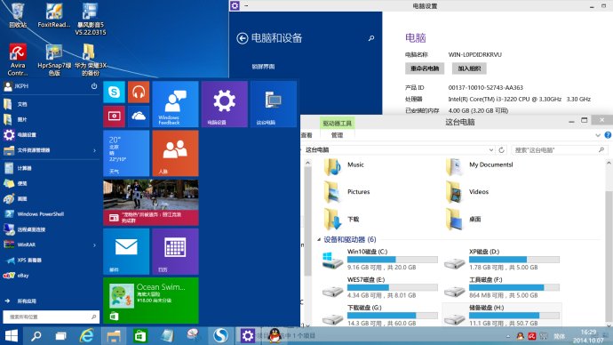613x345 pixels.
Task: Open the purple Calendar tile
Action: (176, 252)
